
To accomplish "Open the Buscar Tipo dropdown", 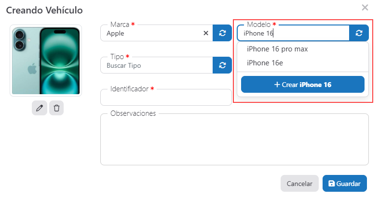I will click(x=156, y=66).
